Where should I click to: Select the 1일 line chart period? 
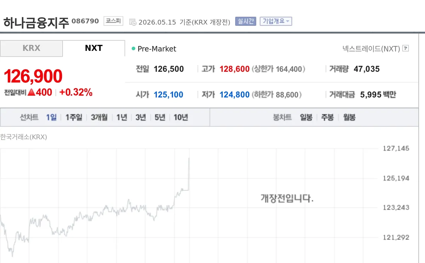(51, 117)
